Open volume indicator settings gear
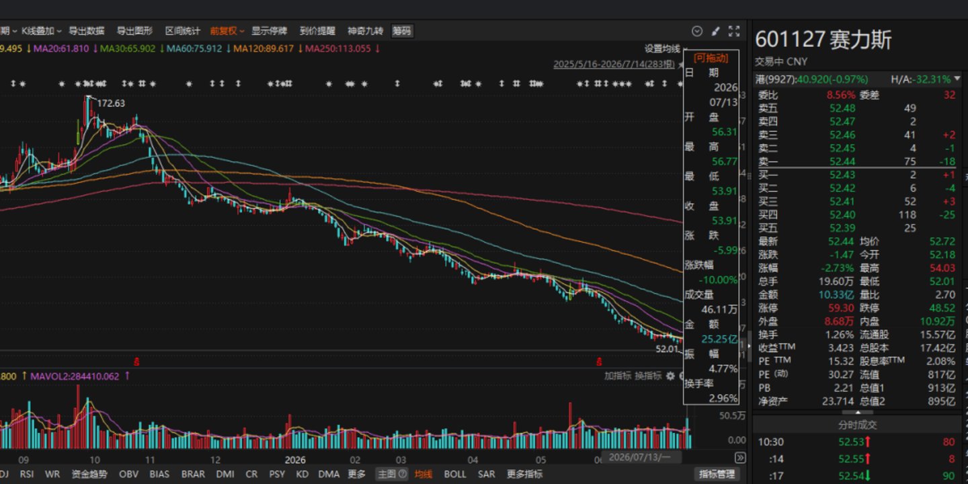968x484 pixels. pos(670,376)
